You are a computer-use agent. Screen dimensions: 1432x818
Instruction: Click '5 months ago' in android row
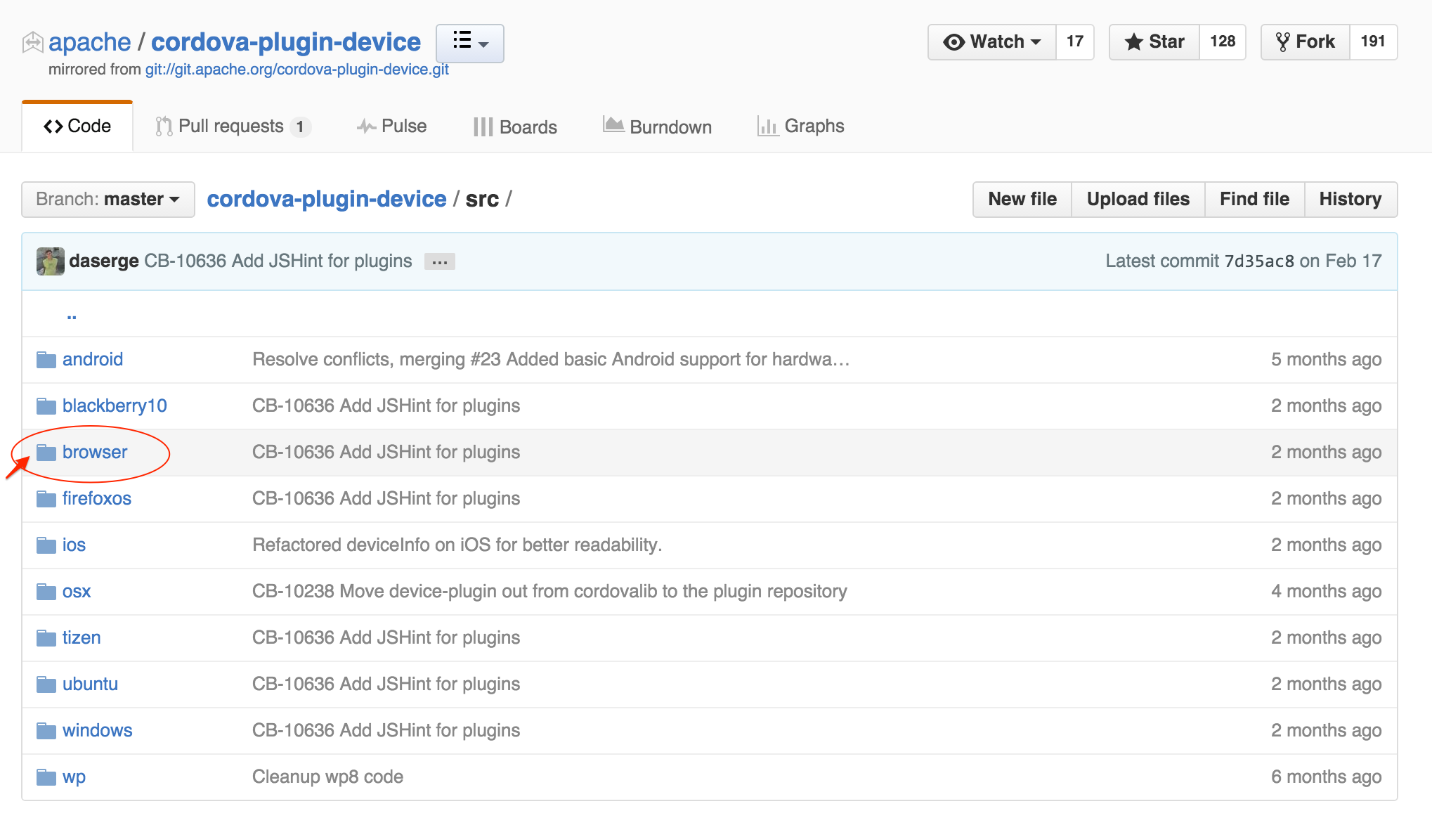(x=1326, y=360)
